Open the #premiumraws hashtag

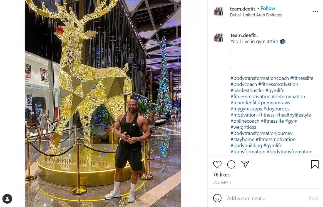pos(274,103)
